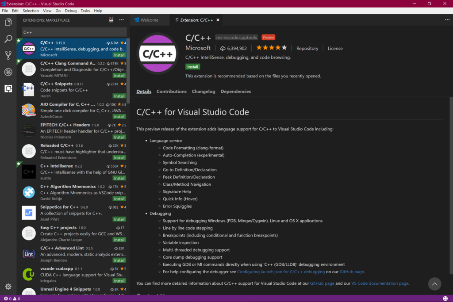Image resolution: width=453 pixels, height=302 pixels.
Task: Open the Help menu
Action: click(x=98, y=11)
